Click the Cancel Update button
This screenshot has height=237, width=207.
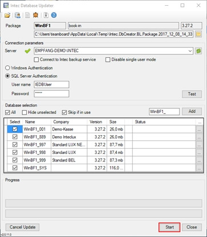pyautogui.click(x=22, y=227)
